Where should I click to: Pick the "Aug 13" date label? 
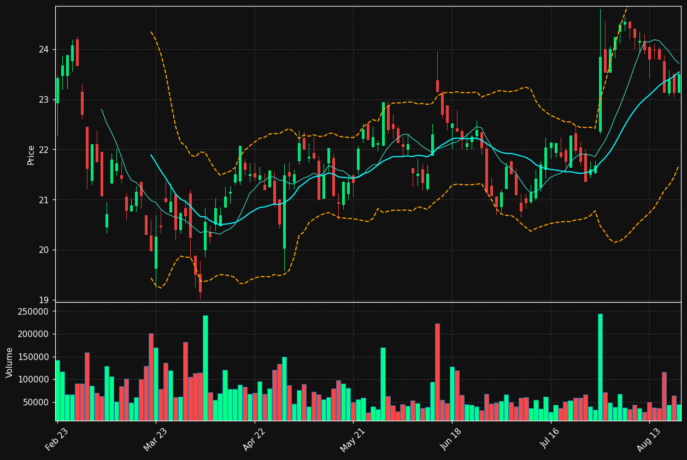pyautogui.click(x=649, y=439)
